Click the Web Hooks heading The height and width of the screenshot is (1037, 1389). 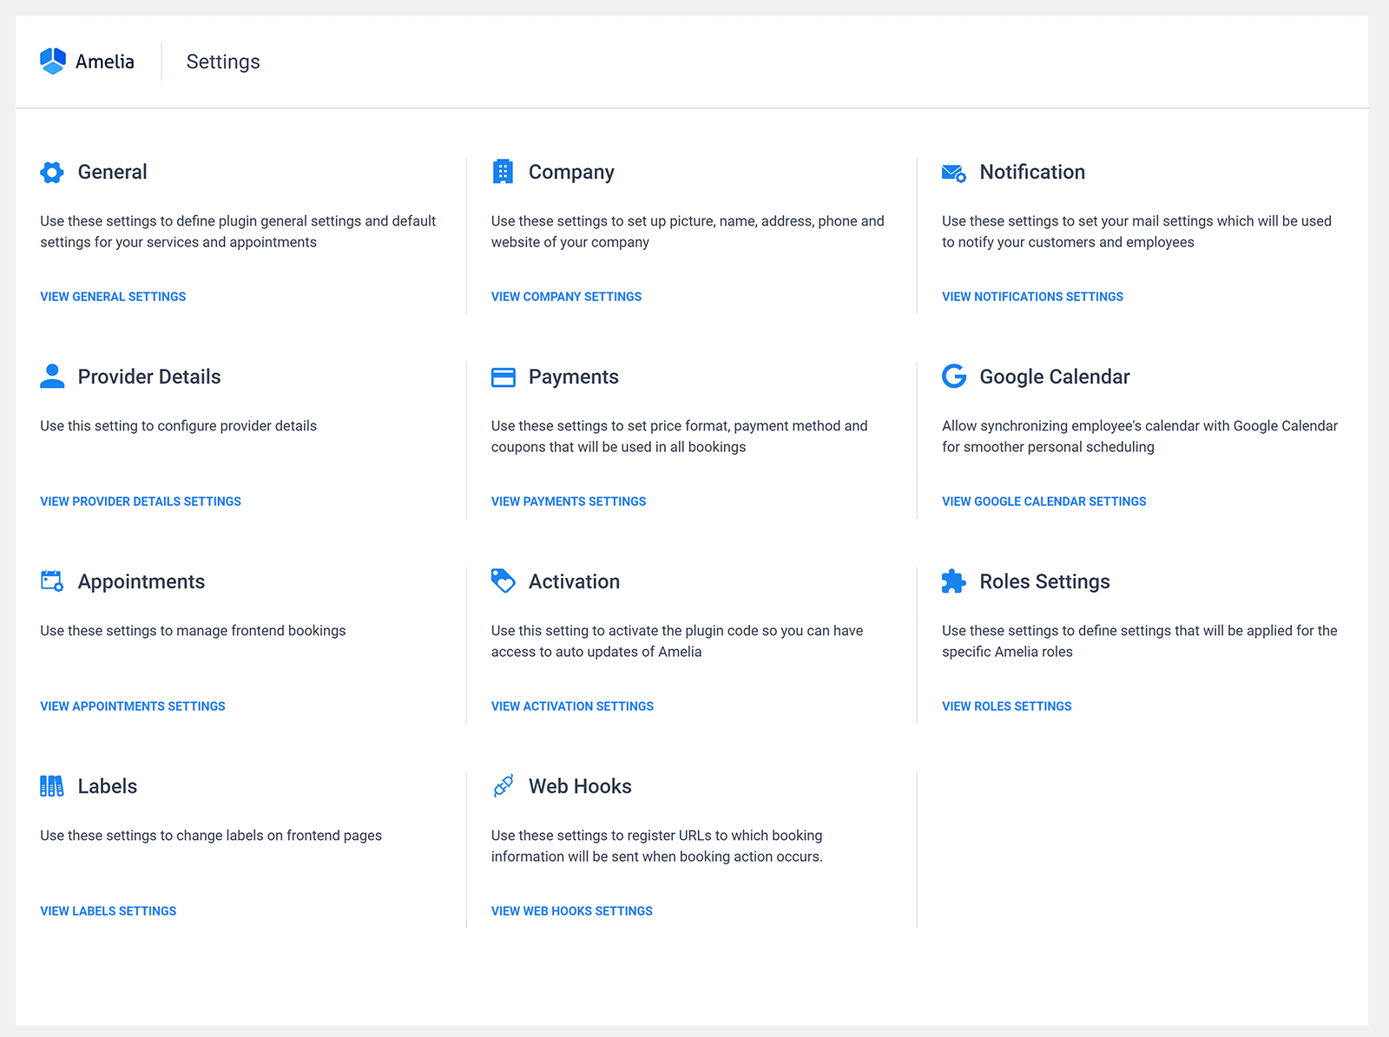(580, 786)
